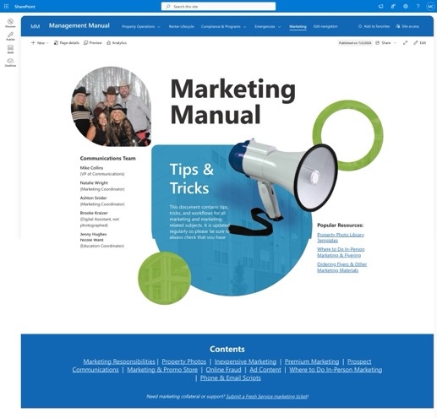
Task: Open the MC account profile avatar
Action: (x=430, y=6)
